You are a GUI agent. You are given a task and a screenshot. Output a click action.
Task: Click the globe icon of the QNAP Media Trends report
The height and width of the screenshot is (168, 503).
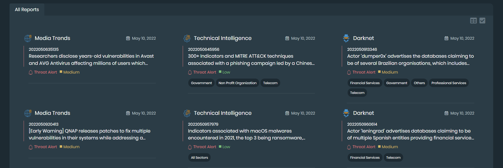tap(28, 113)
